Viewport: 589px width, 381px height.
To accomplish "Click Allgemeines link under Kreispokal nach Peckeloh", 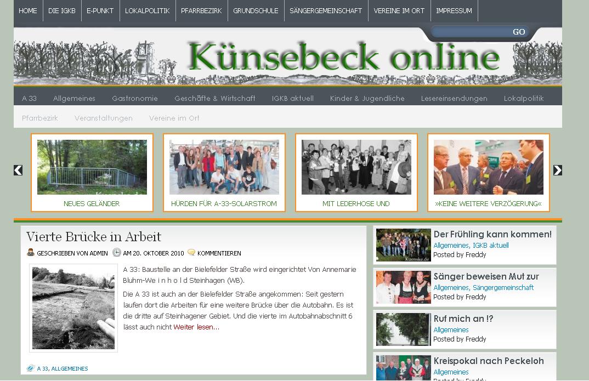I will 451,372.
